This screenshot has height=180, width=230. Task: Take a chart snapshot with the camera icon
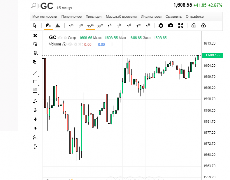(171, 26)
